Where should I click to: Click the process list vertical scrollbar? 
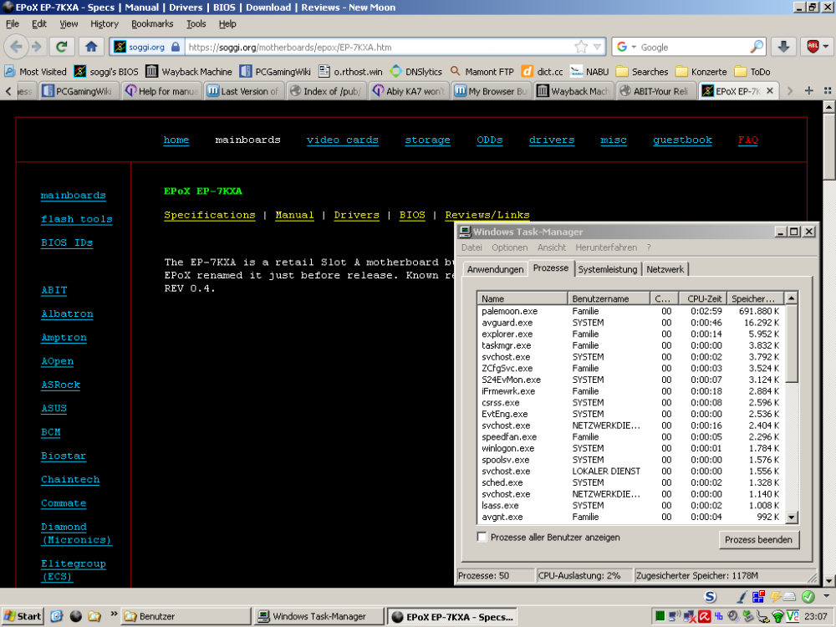tap(792, 408)
